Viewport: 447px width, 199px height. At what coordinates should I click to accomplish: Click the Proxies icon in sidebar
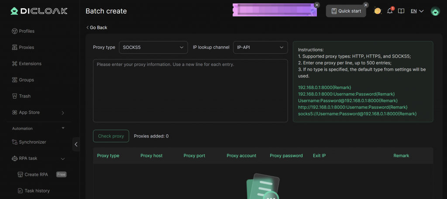click(x=15, y=48)
